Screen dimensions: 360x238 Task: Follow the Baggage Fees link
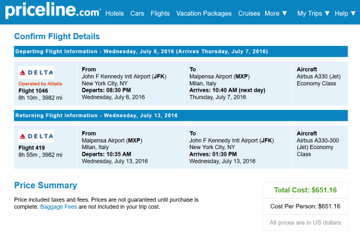click(x=58, y=207)
